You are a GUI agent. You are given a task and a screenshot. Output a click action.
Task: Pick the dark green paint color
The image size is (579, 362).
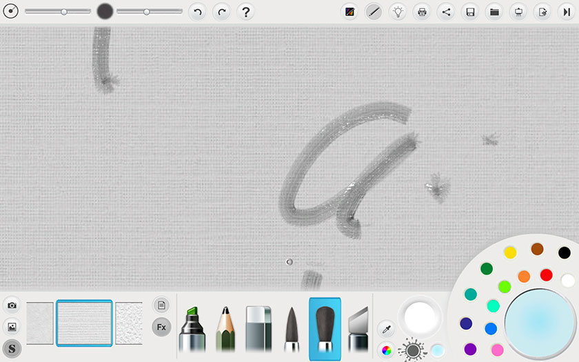487,268
